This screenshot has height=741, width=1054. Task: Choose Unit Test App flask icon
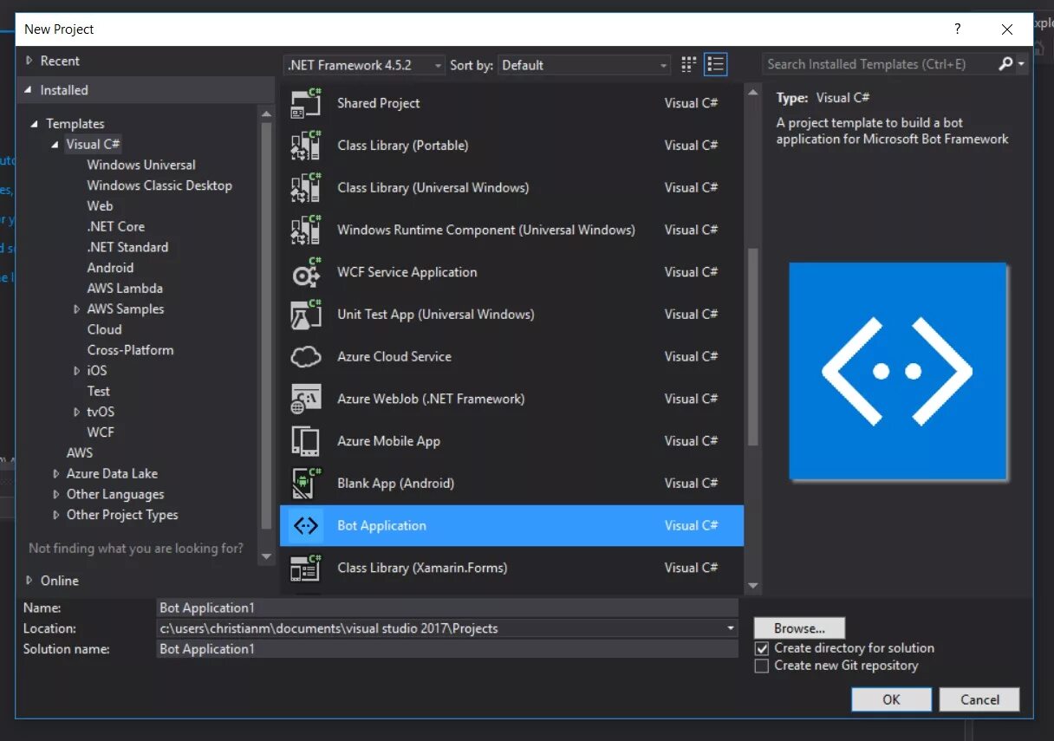(x=305, y=315)
